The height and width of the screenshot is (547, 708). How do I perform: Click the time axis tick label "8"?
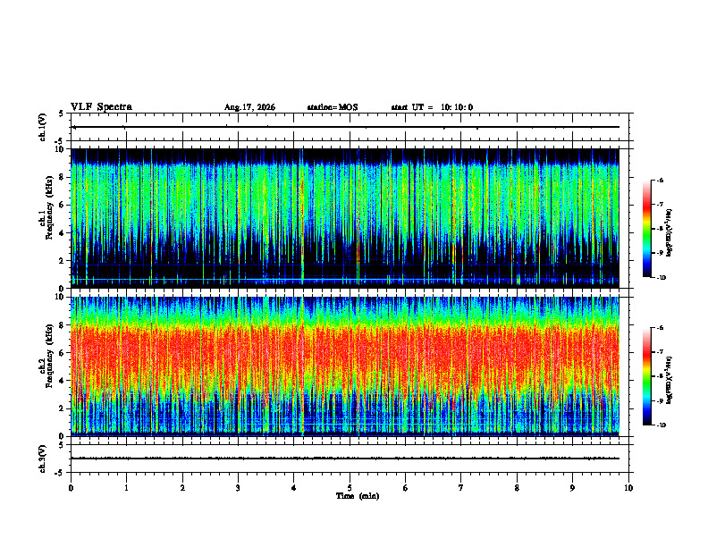click(517, 488)
